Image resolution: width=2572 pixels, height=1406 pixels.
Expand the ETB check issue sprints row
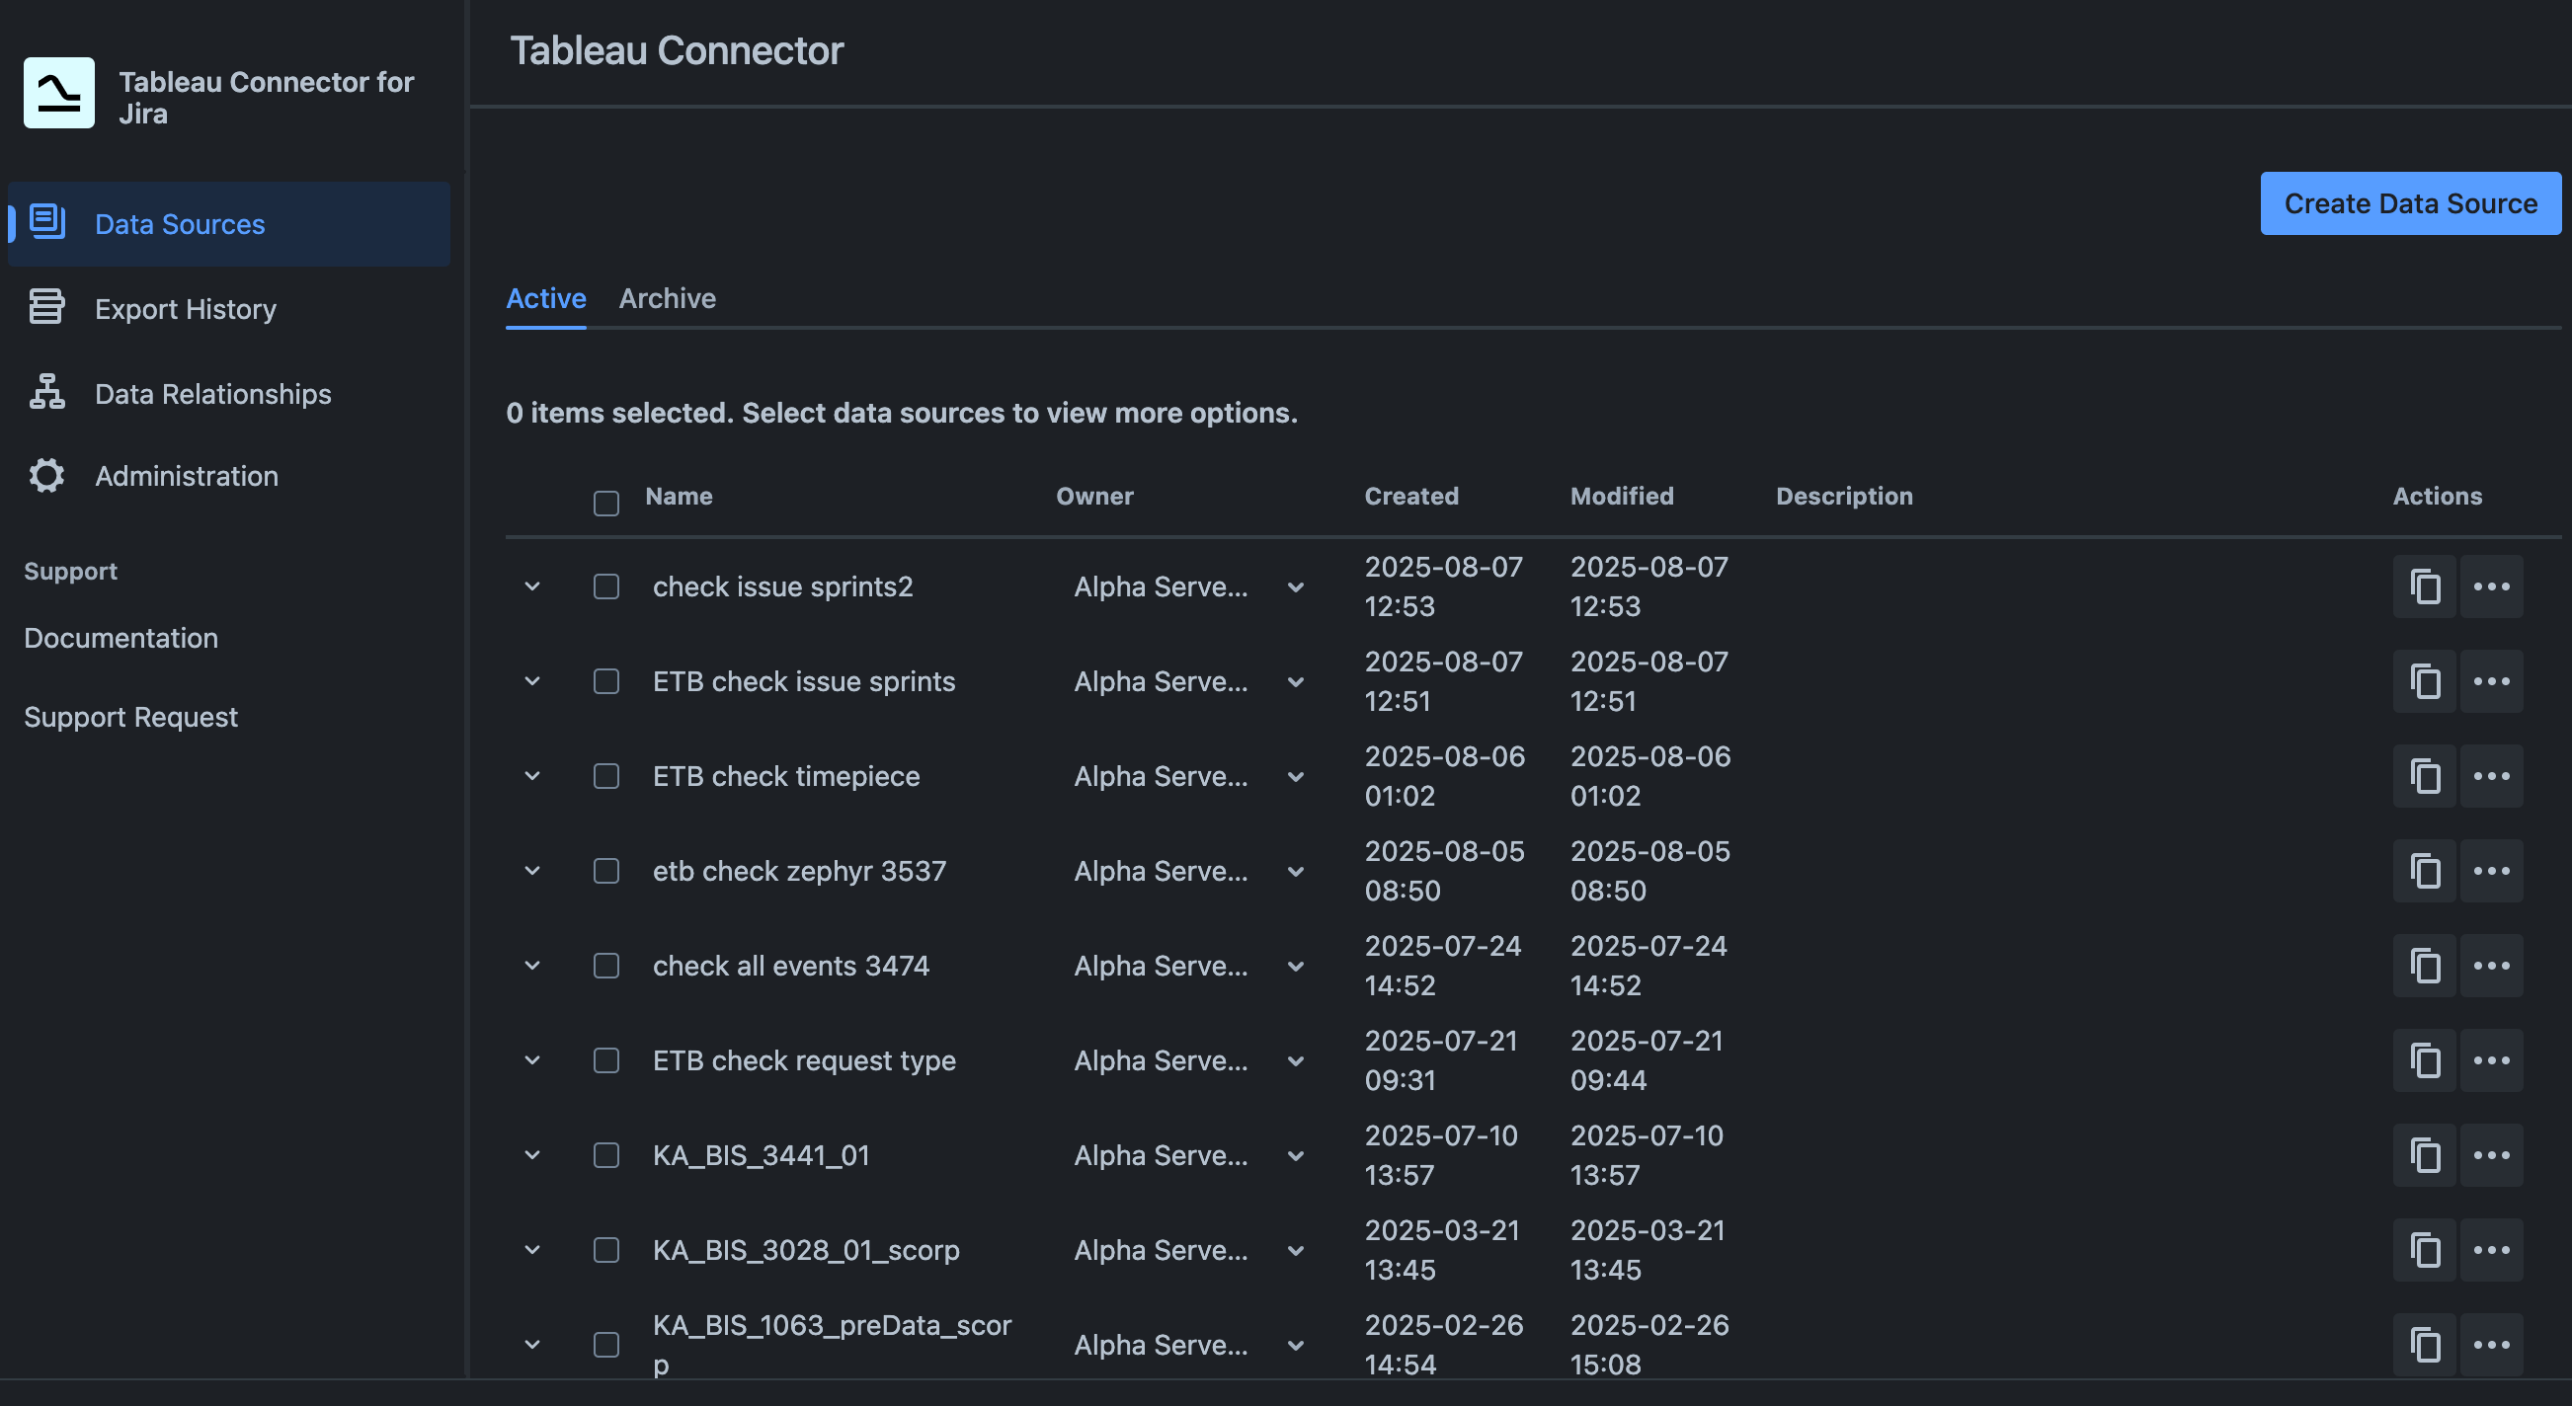point(531,681)
